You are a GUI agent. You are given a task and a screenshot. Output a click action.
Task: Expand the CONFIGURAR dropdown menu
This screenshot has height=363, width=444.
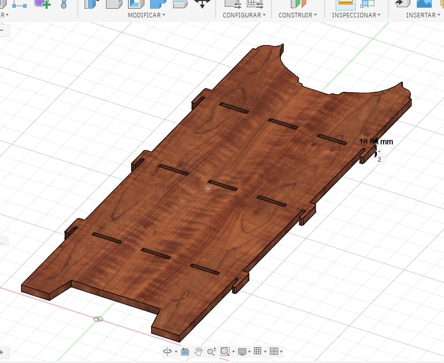click(x=244, y=15)
